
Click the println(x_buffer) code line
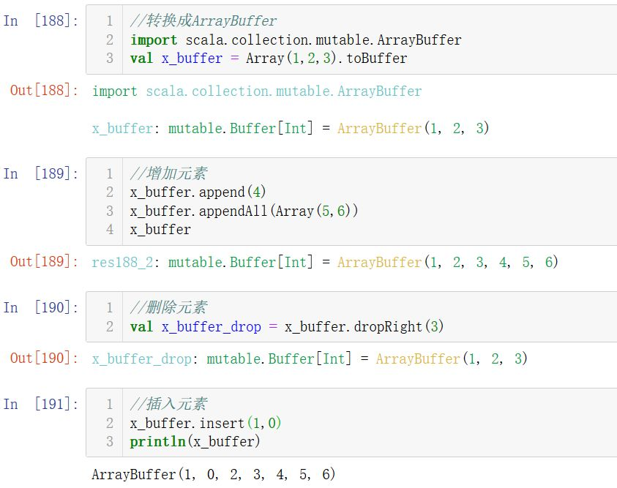pyautogui.click(x=195, y=442)
